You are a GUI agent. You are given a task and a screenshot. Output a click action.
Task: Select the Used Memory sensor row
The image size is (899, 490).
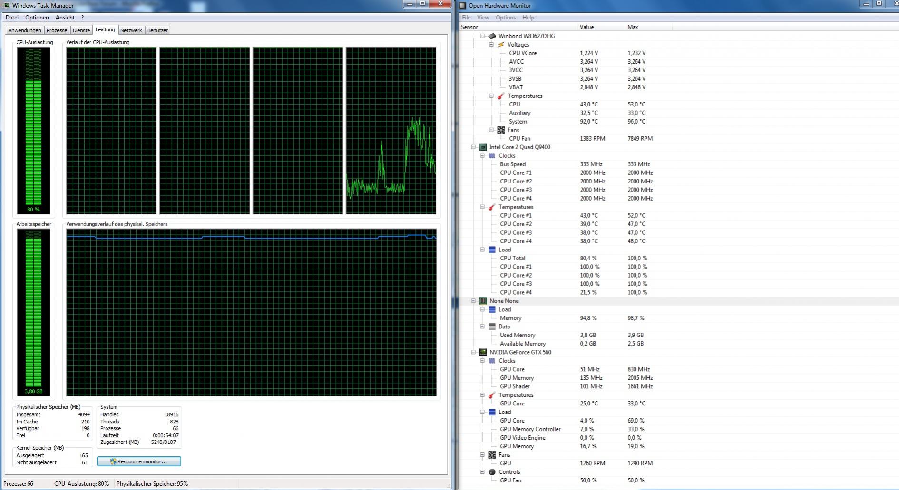[x=678, y=336]
